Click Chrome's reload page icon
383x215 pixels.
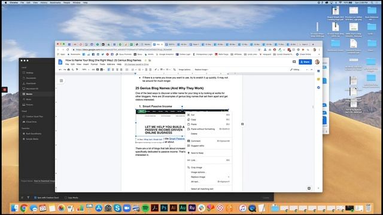point(68,50)
